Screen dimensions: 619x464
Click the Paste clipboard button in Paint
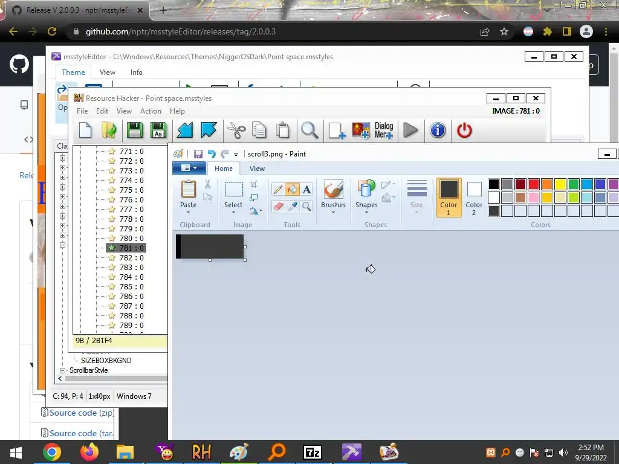click(189, 189)
